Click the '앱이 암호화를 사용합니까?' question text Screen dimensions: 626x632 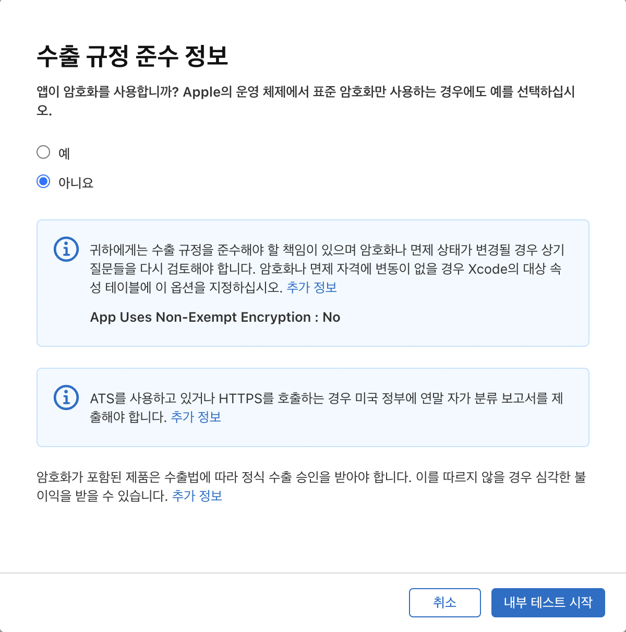pyautogui.click(x=108, y=92)
